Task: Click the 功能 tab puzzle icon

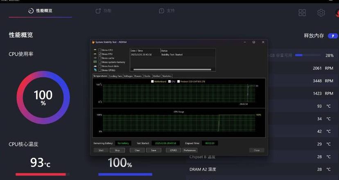Action: pos(98,11)
